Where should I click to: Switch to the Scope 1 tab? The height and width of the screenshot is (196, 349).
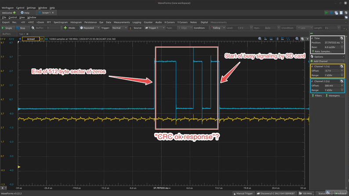(x=44, y=13)
